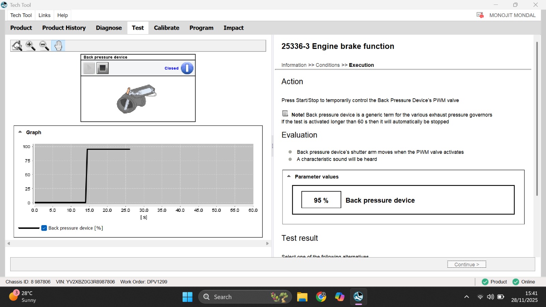Collapse the Parameter values section
The height and width of the screenshot is (307, 546).
(289, 176)
